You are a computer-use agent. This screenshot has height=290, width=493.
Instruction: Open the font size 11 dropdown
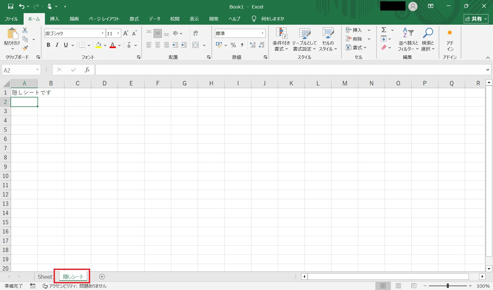coord(118,33)
